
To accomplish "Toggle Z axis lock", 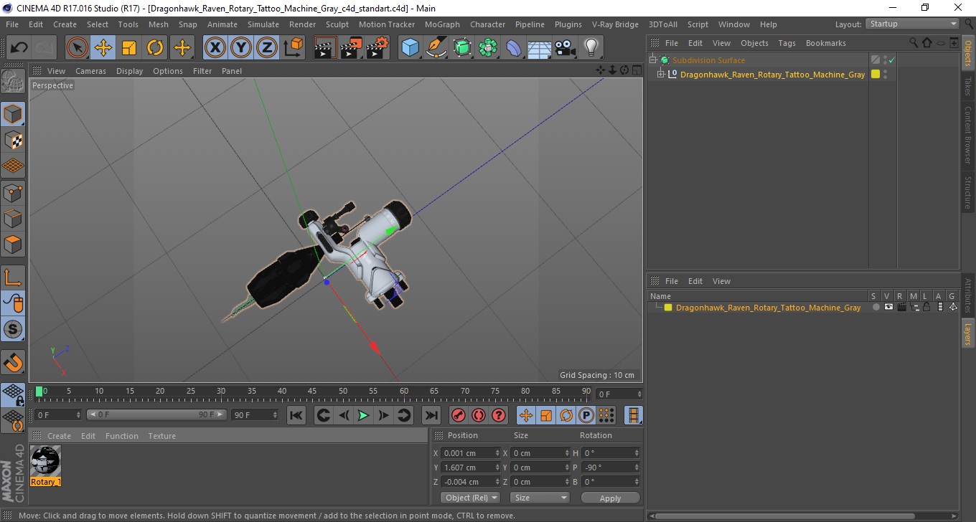I will [267, 48].
